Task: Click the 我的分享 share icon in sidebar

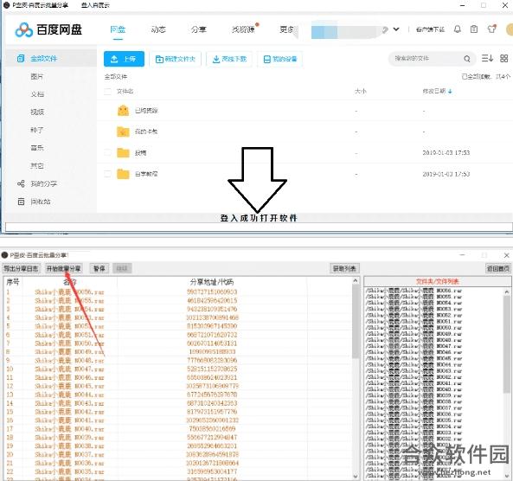Action: pyautogui.click(x=21, y=183)
